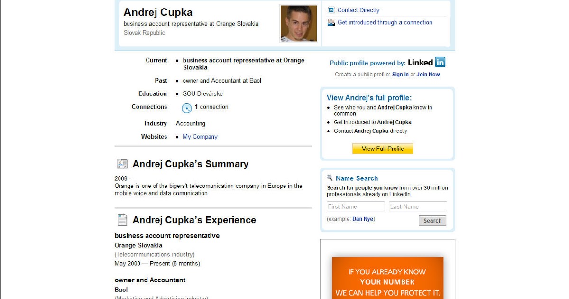Viewport: 569px width, 299px height.
Task: Select Get introduced through a connection
Action: tap(385, 22)
